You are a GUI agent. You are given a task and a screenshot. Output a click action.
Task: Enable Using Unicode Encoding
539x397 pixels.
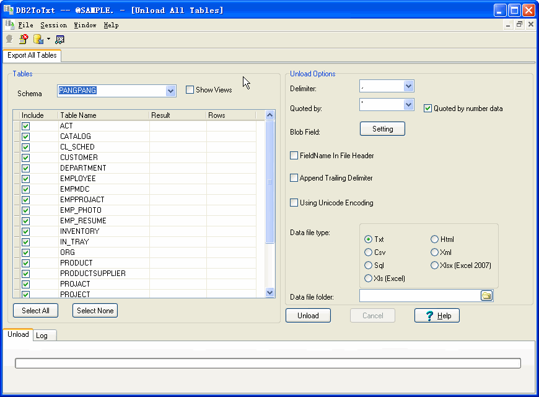point(294,203)
